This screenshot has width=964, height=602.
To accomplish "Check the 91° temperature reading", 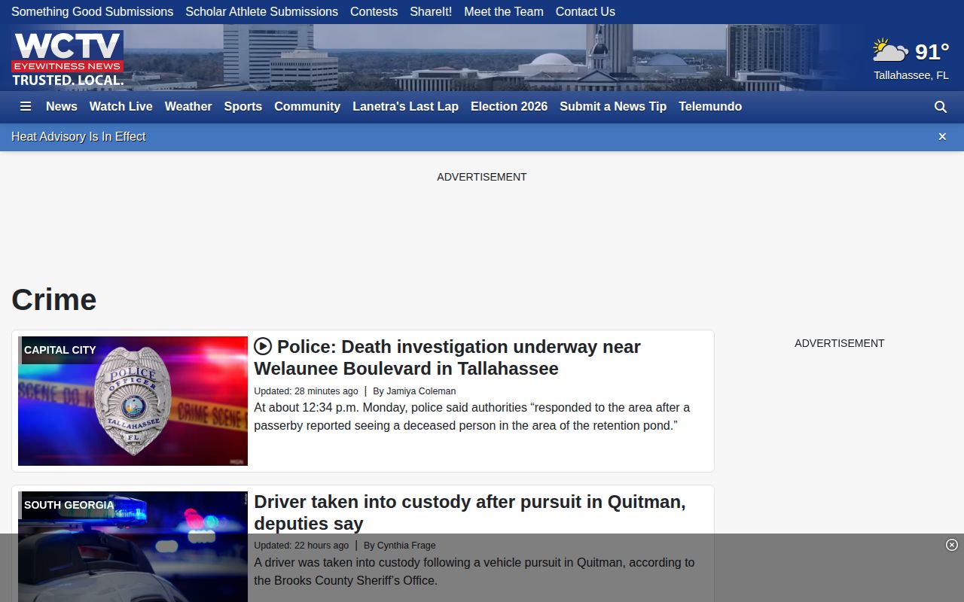I will pos(932,51).
